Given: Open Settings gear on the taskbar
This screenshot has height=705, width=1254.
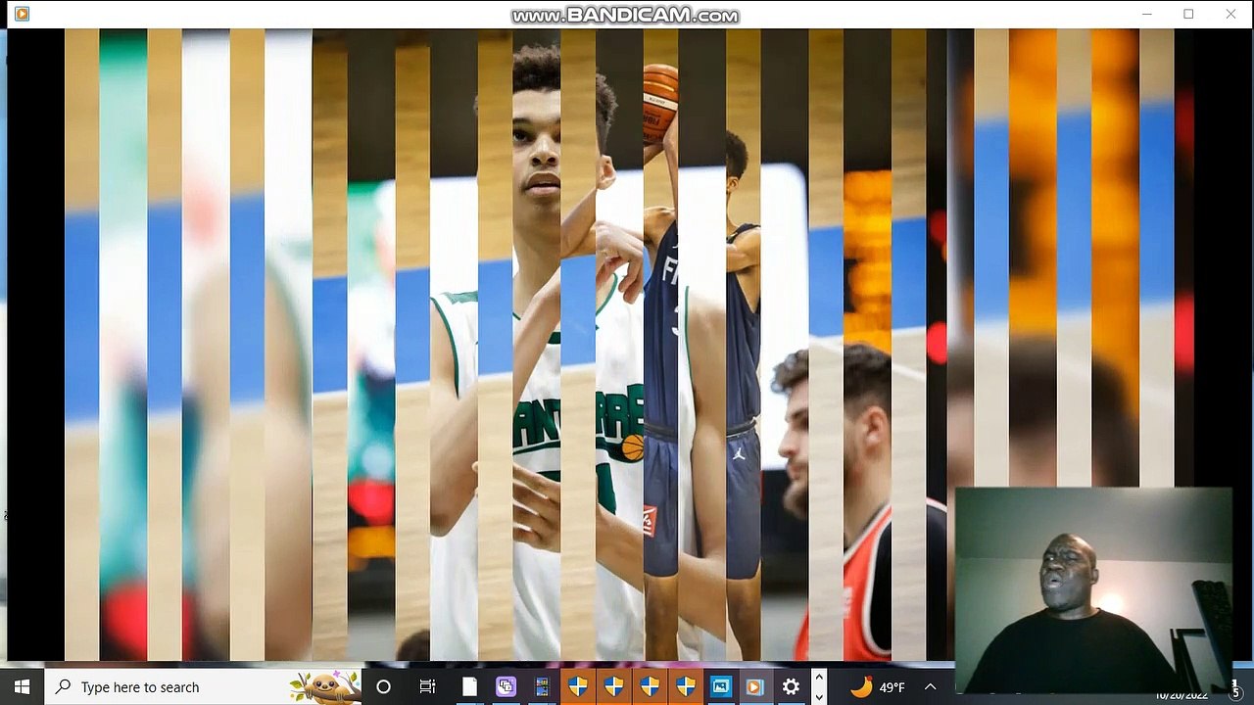Looking at the screenshot, I should tap(791, 686).
